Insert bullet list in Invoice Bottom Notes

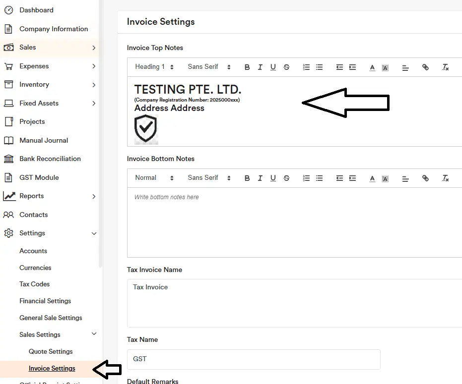[319, 178]
